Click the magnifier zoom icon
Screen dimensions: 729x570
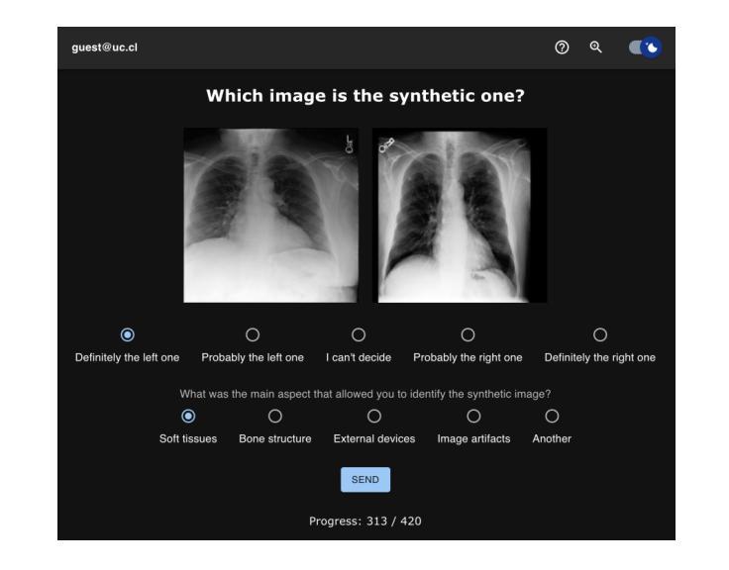pyautogui.click(x=595, y=47)
